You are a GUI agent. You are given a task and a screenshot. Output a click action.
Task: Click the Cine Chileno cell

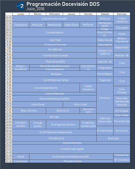tap(122, 91)
